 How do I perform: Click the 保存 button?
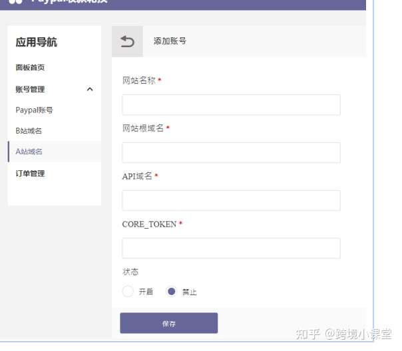(x=169, y=323)
